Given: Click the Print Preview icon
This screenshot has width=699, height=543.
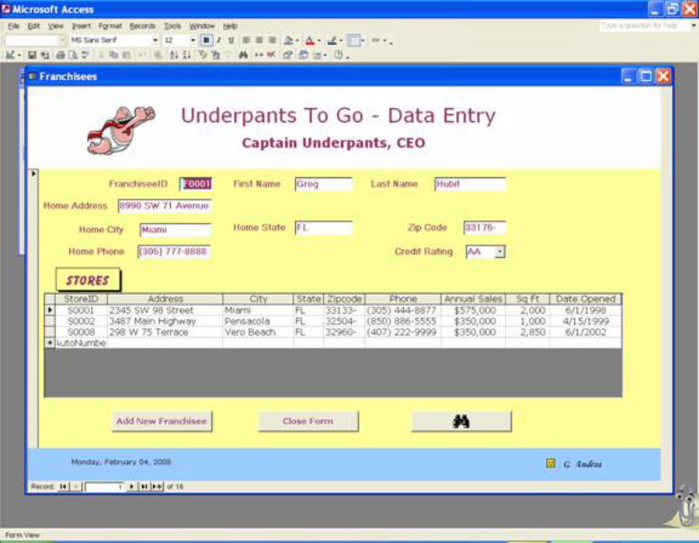Looking at the screenshot, I should 73,55.
